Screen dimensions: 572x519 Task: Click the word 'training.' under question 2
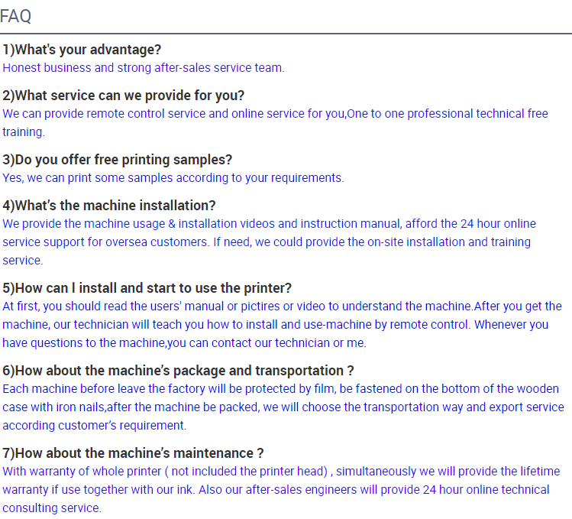click(x=24, y=132)
